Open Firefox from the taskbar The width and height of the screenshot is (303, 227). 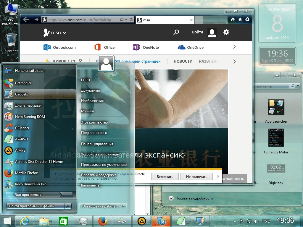103,221
